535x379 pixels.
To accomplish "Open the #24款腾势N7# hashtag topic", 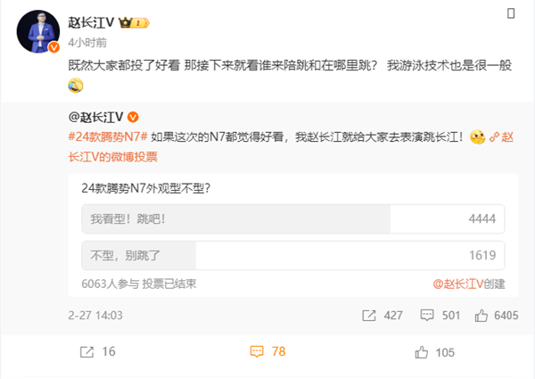I will pyautogui.click(x=108, y=136).
